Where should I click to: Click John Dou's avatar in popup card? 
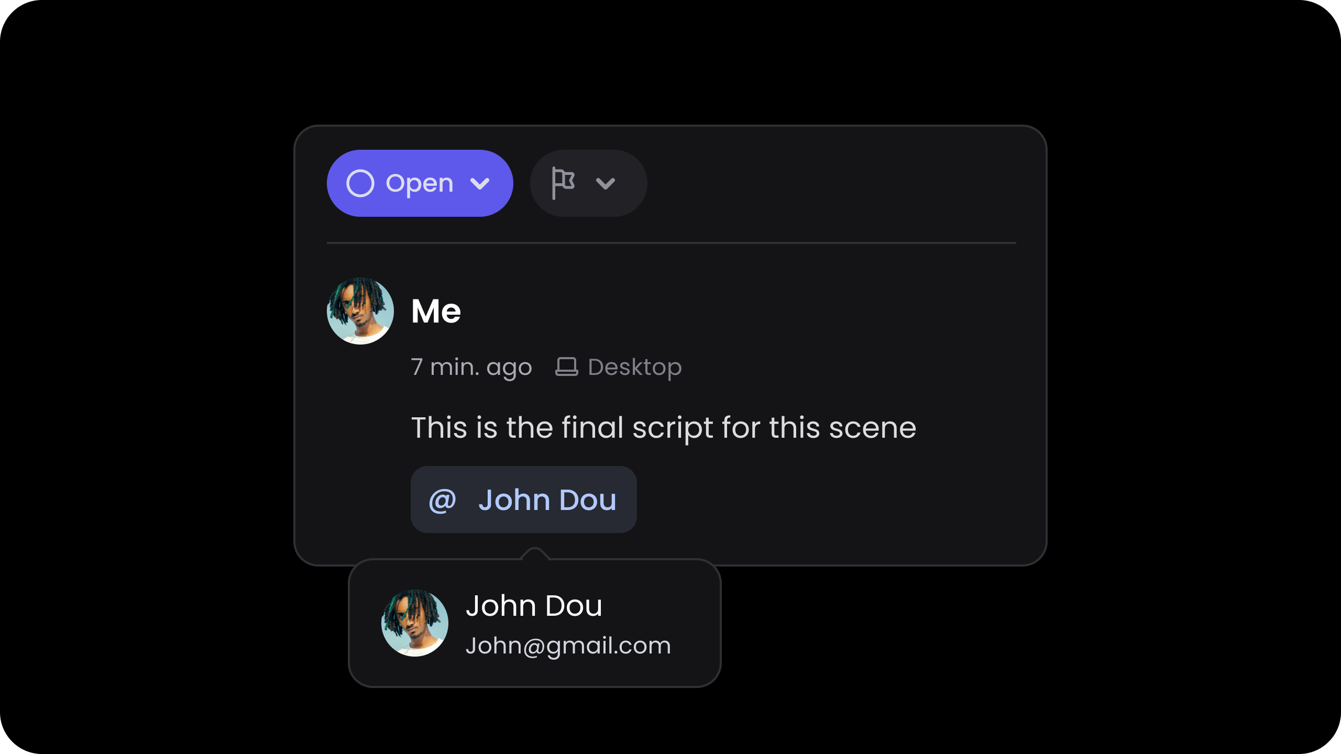point(415,623)
